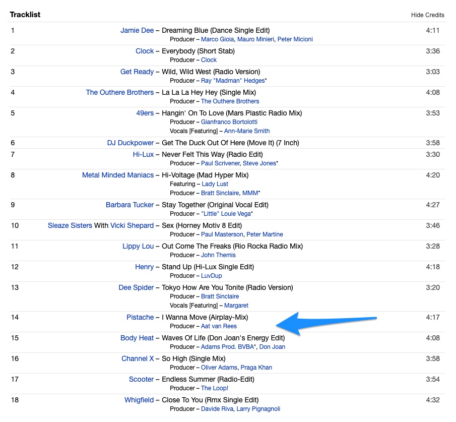Viewport: 456px width, 422px height.
Task: Open Oliver Adams producer link
Action: click(219, 367)
